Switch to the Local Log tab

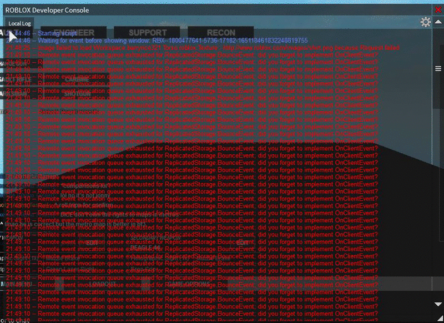coord(19,23)
